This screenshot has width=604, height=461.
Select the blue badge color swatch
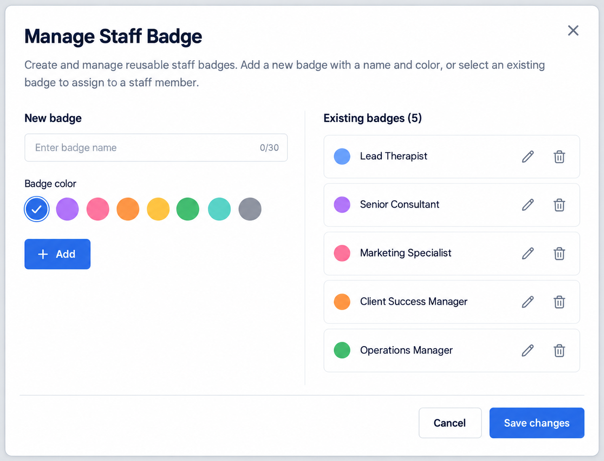[37, 209]
